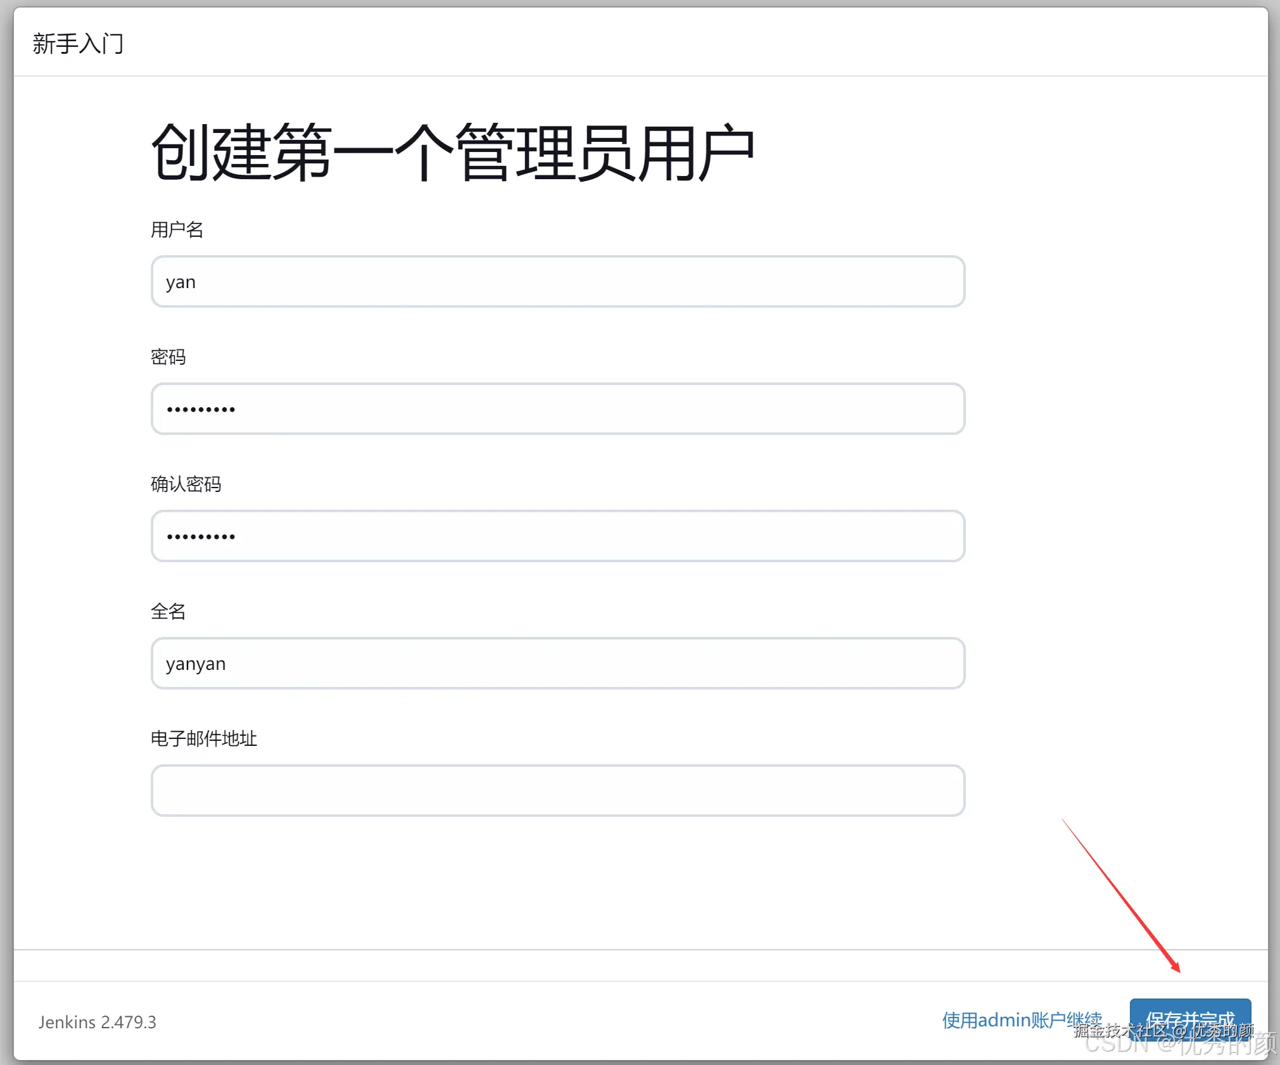Select the 确认密码 field label
This screenshot has width=1280, height=1065.
point(186,484)
